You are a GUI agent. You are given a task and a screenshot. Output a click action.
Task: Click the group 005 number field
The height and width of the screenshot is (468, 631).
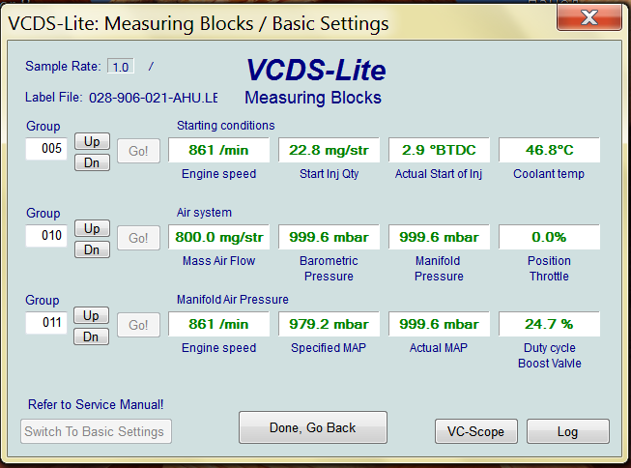point(46,149)
